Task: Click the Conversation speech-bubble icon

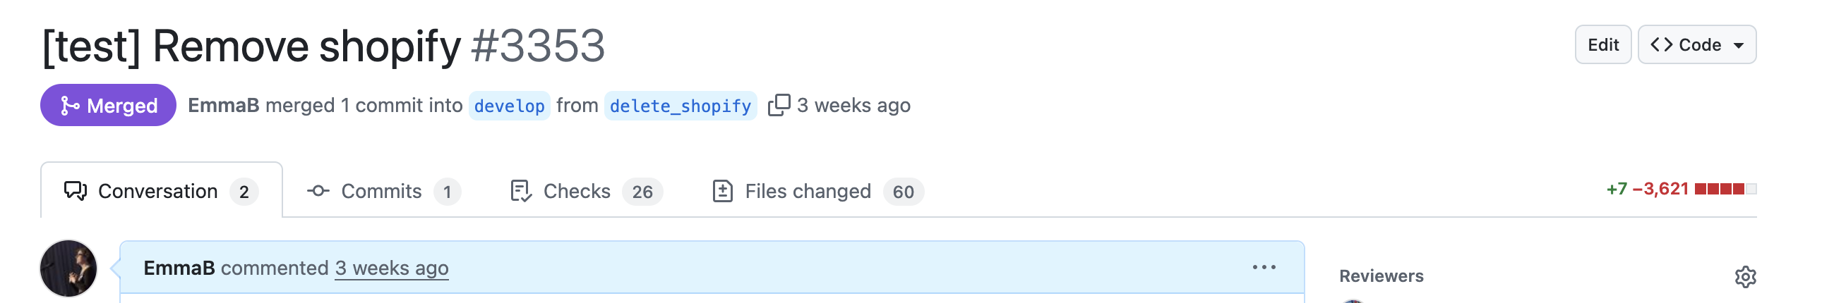Action: [x=76, y=191]
